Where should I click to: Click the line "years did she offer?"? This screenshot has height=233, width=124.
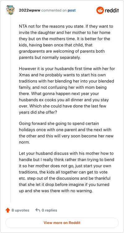click(38, 112)
